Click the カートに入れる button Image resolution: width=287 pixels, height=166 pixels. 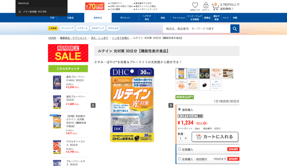[x=215, y=137]
